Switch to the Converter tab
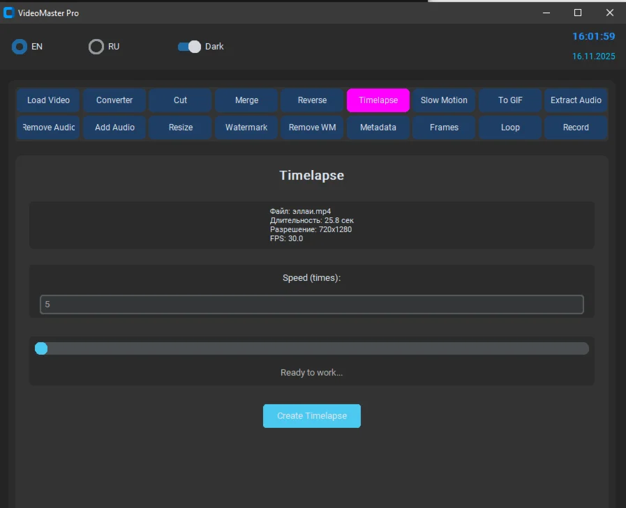The width and height of the screenshot is (626, 508). click(x=114, y=100)
